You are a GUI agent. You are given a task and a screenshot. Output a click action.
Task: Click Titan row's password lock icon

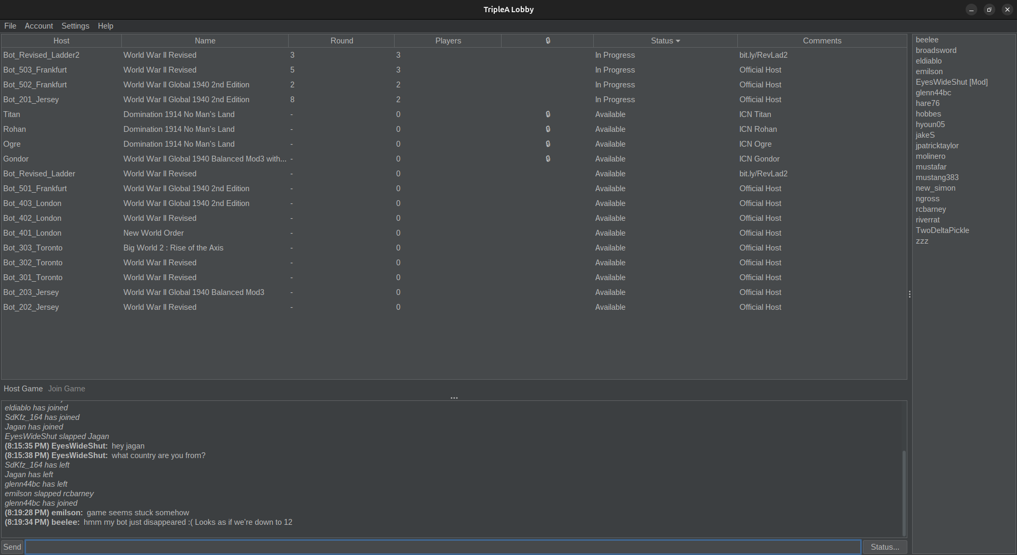point(548,114)
